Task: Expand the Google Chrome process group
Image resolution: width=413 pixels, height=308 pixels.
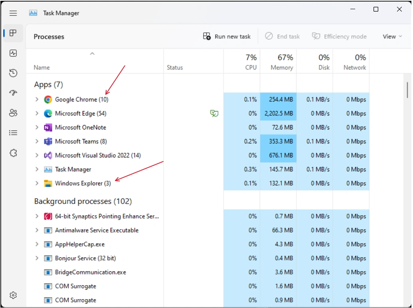Action: (37, 99)
